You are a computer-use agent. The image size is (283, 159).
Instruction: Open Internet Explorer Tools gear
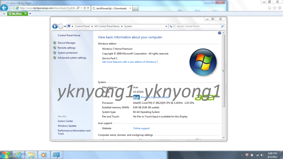[x=280, y=8]
